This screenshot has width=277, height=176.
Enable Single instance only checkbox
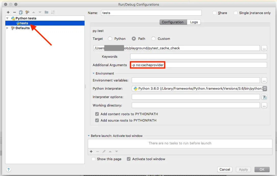coord(236,13)
